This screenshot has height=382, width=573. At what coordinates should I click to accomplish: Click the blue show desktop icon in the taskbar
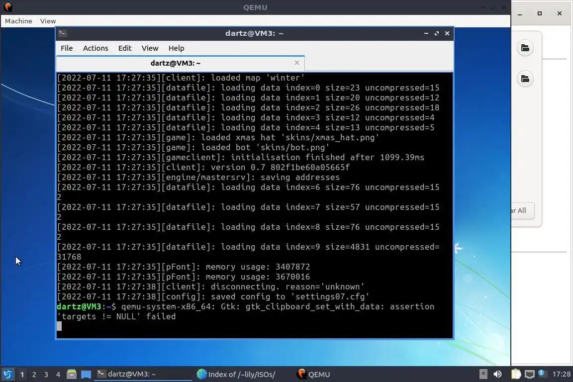[x=86, y=375]
